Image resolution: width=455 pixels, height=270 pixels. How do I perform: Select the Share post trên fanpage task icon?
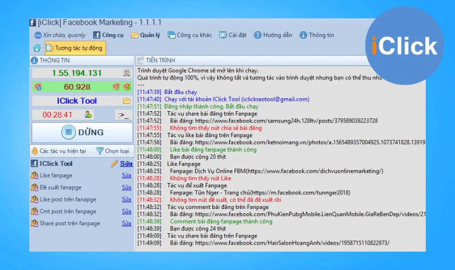point(35,224)
